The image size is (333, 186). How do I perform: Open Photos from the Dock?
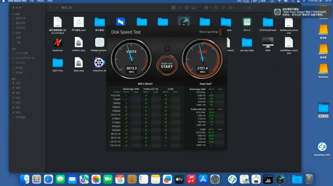(x=96, y=180)
